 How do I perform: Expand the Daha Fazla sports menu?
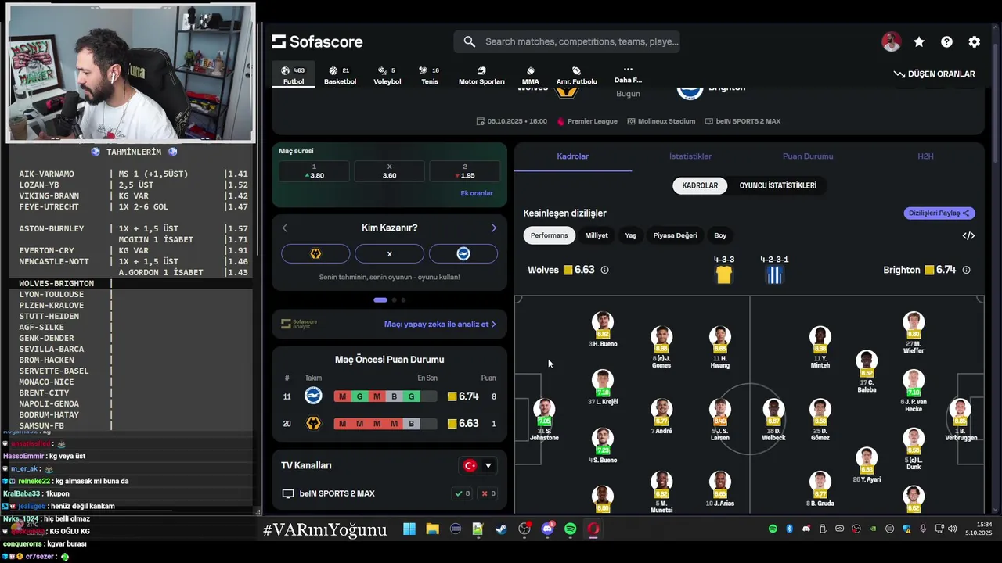point(628,74)
